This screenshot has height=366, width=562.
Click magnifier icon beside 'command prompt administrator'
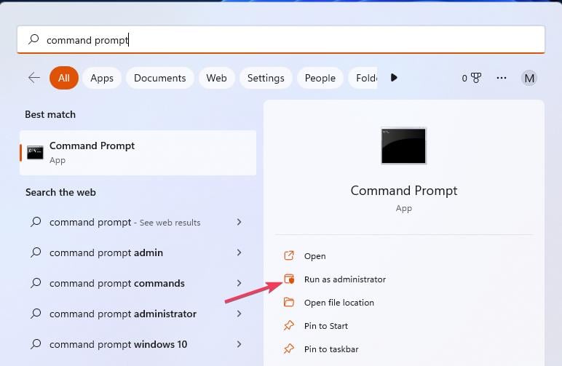(x=36, y=314)
